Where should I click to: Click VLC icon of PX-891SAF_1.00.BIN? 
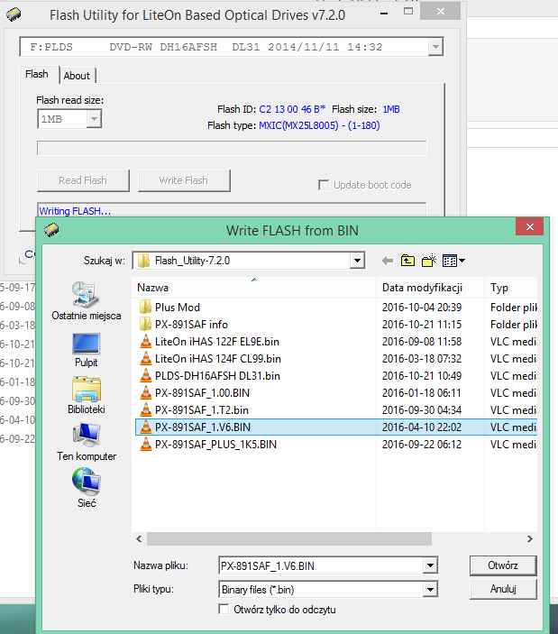[145, 393]
